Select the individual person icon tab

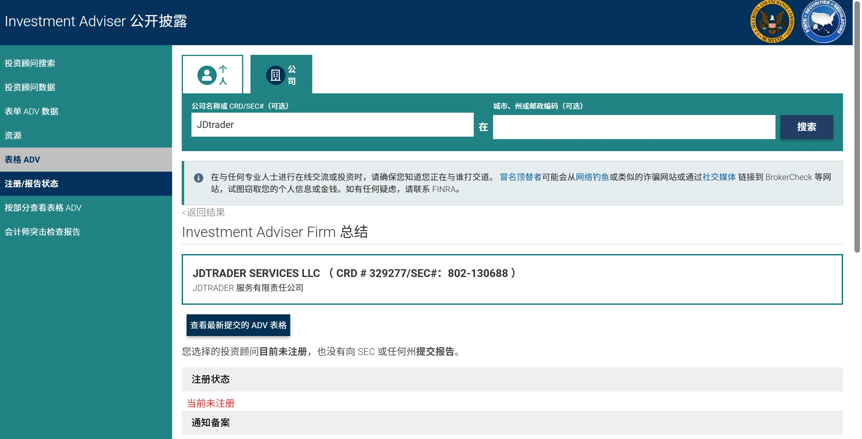tap(212, 75)
